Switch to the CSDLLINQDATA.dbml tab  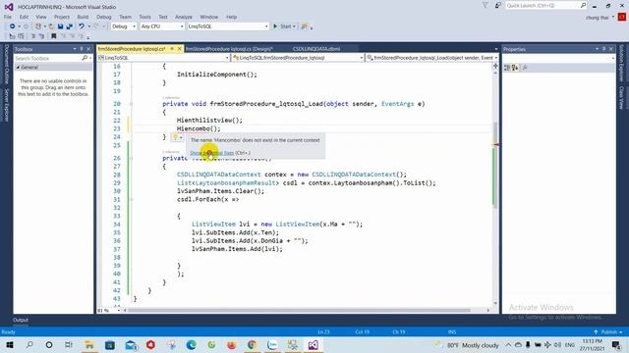tap(316, 49)
